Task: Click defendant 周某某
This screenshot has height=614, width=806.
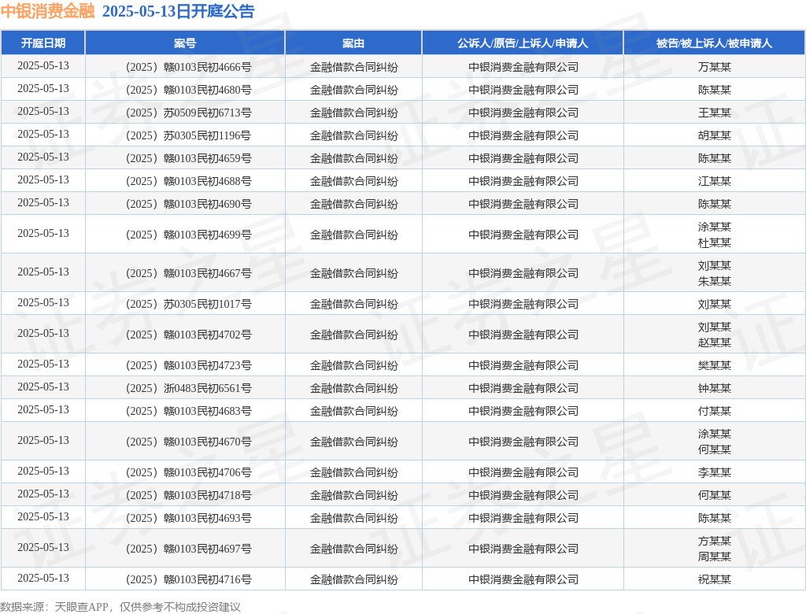Action: point(715,557)
